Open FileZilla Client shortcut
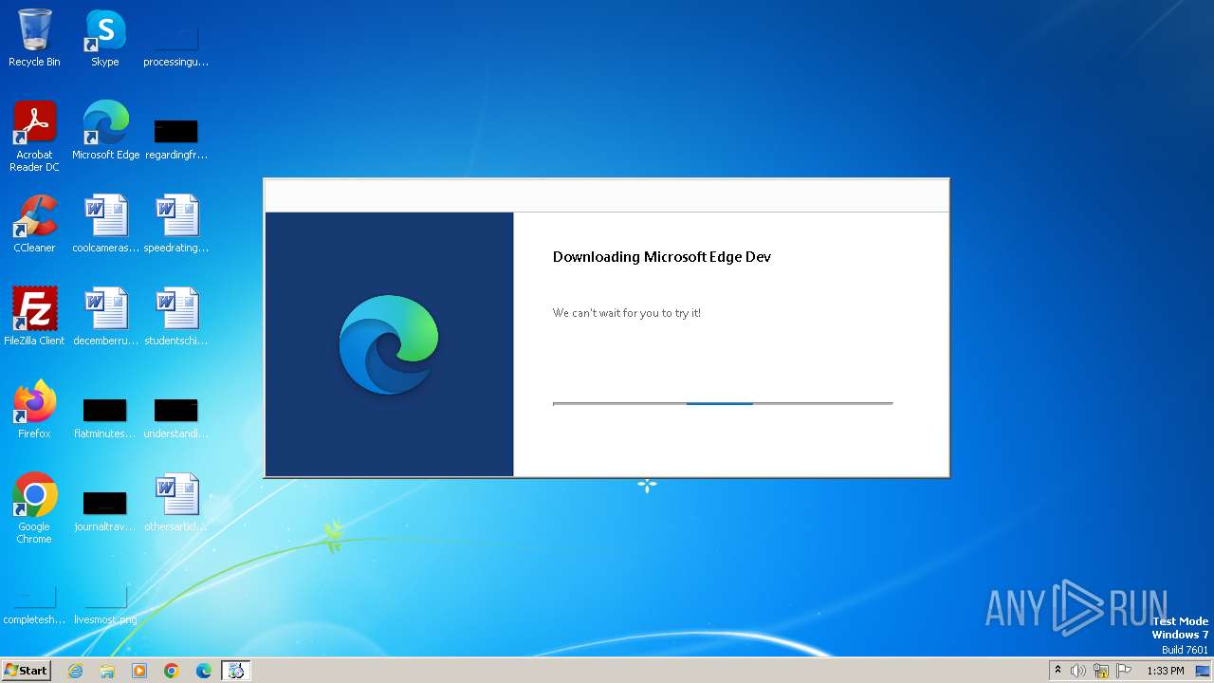Image resolution: width=1214 pixels, height=683 pixels. click(34, 317)
